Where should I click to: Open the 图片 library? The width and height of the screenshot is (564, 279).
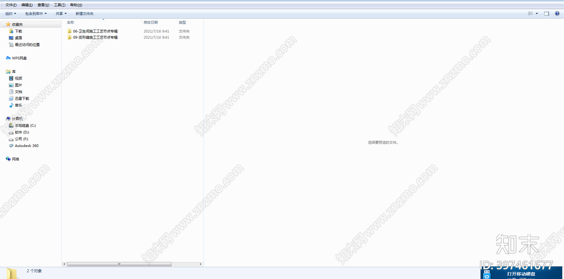click(18, 85)
